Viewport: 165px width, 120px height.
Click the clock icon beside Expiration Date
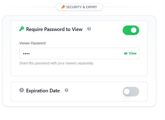(x=22, y=90)
